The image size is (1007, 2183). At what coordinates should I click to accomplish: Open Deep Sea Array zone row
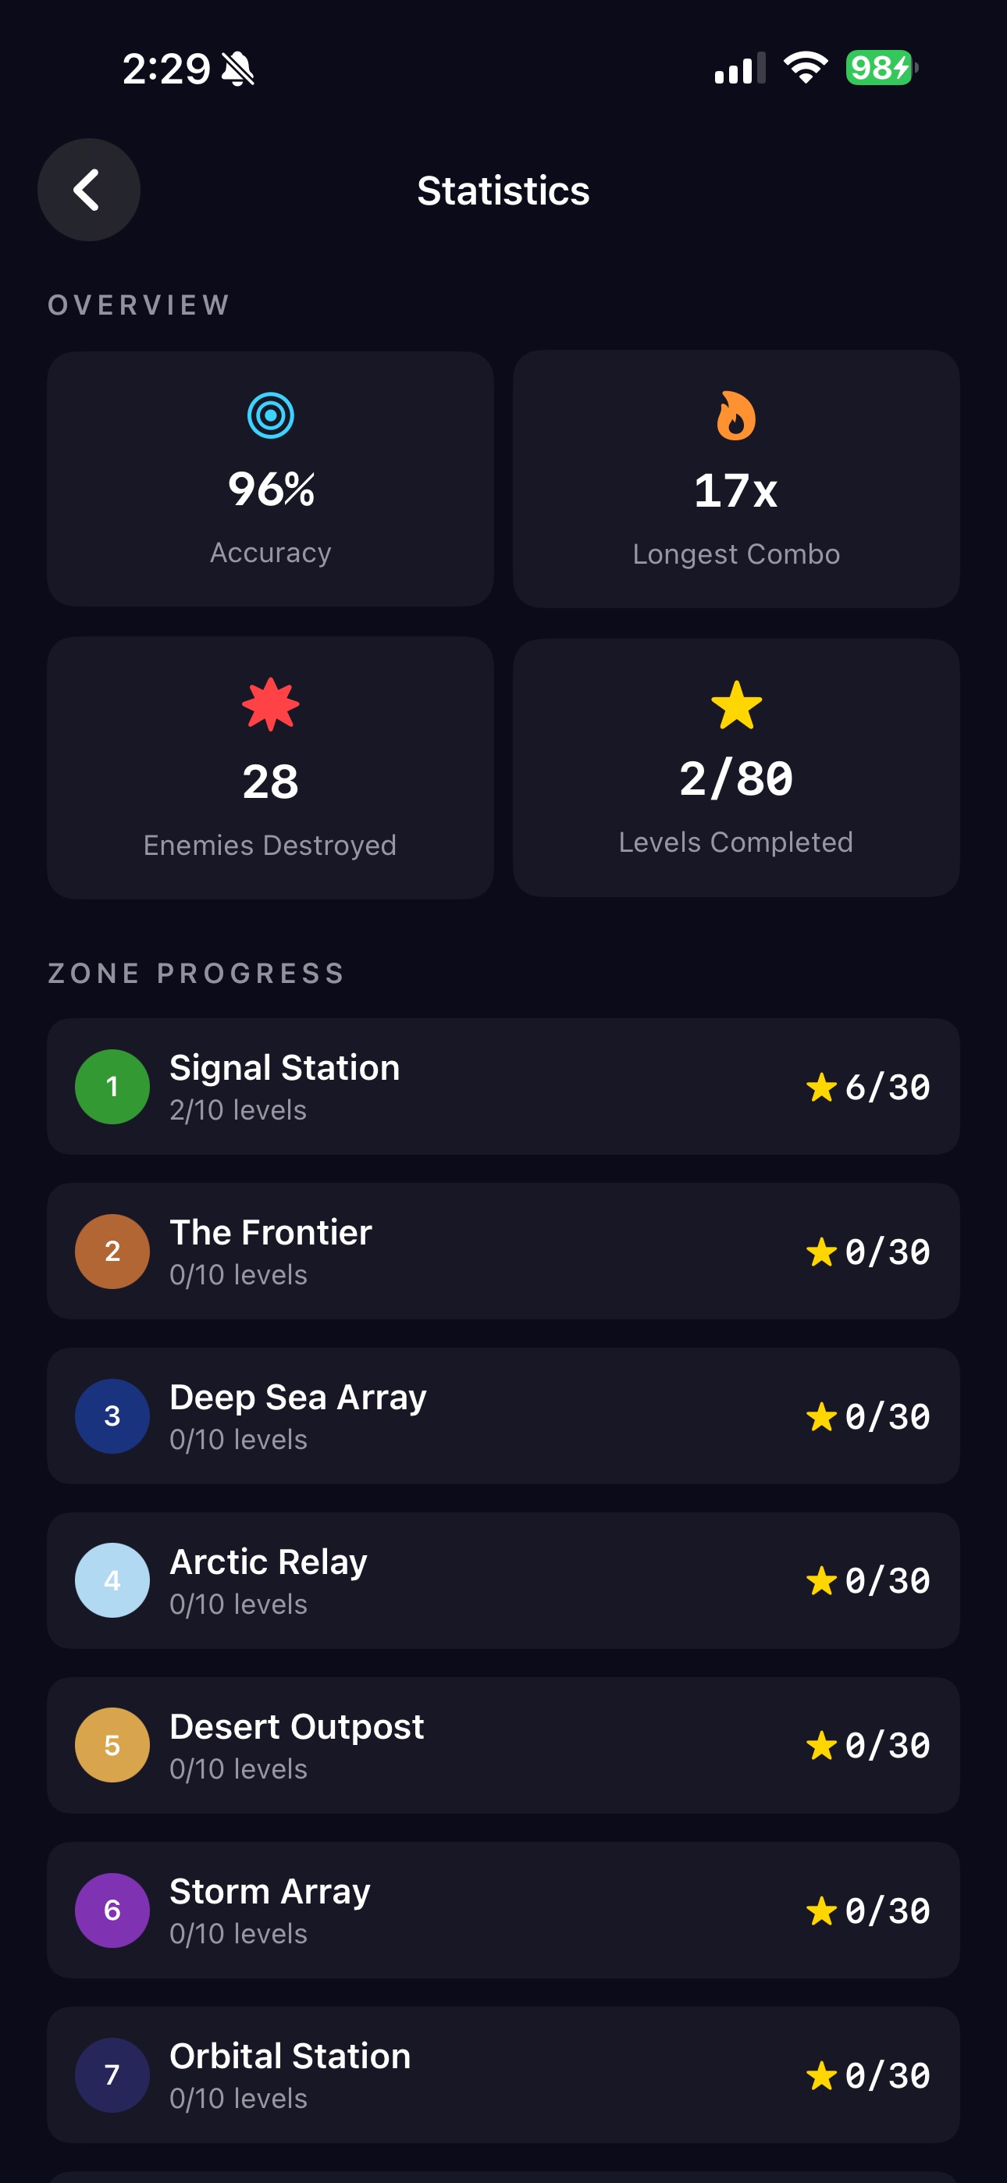click(x=503, y=1416)
